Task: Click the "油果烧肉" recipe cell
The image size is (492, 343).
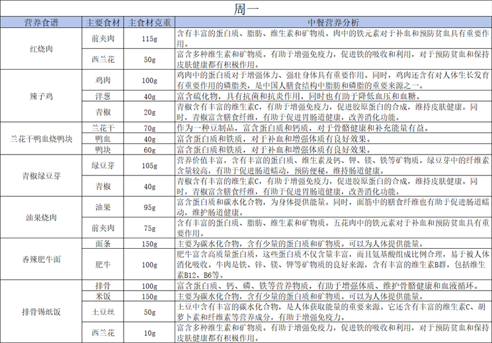Action: 41,217
